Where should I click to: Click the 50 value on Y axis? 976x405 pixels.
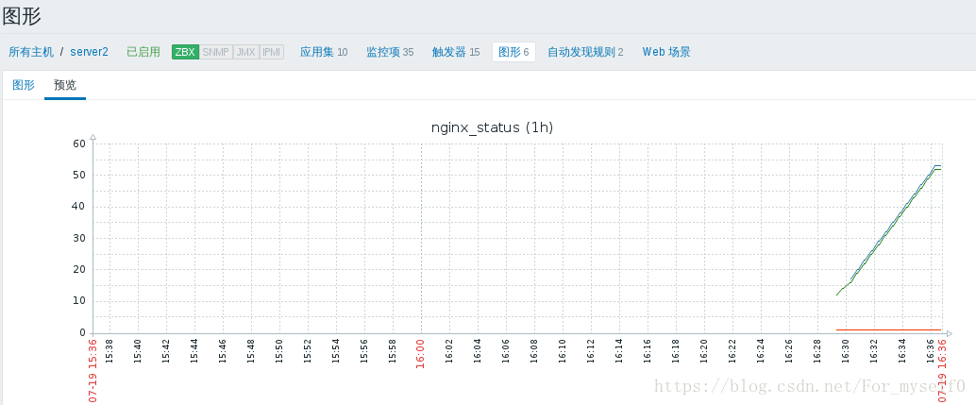(x=79, y=176)
